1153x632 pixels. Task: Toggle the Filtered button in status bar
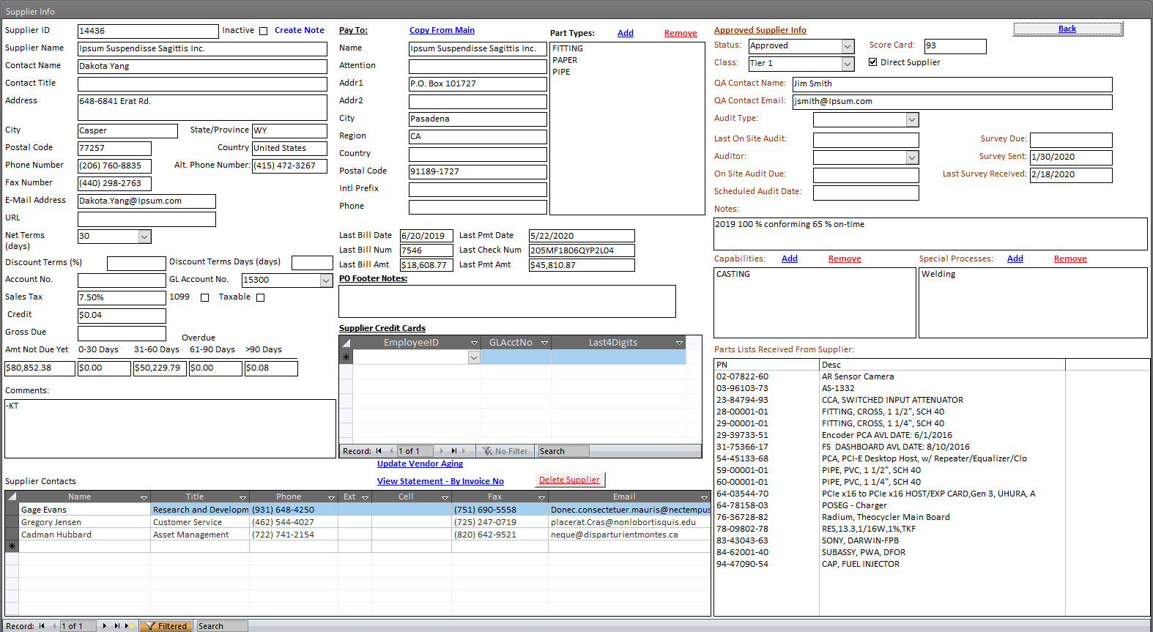(166, 626)
